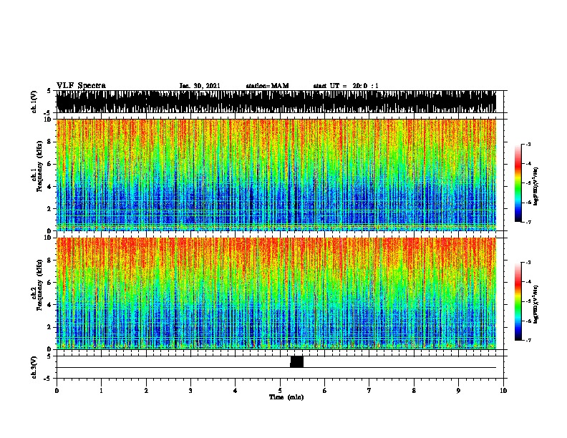The width and height of the screenshot is (567, 438).
Task: Click the "VLF Spectra" plot title
Action: [81, 86]
